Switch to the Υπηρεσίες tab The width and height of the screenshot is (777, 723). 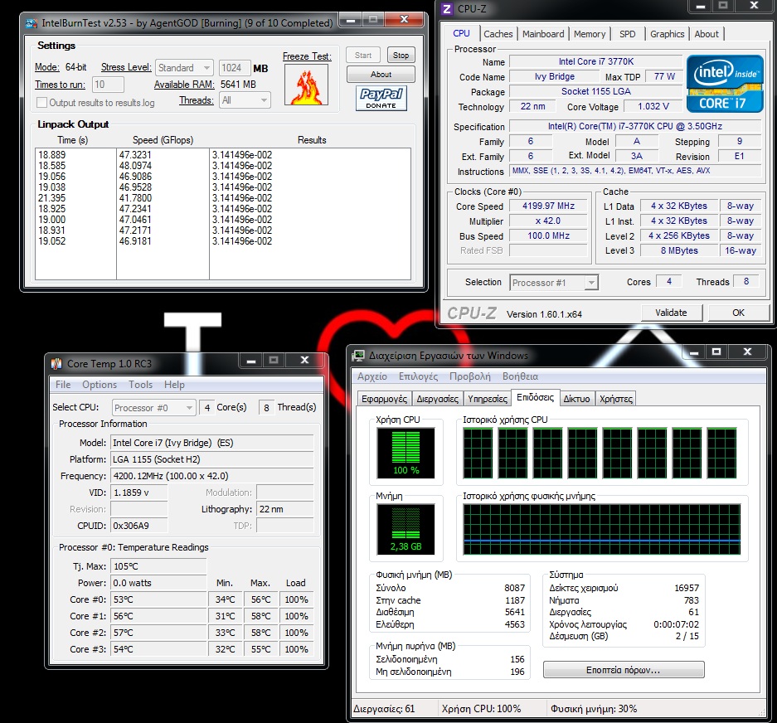pyautogui.click(x=488, y=399)
